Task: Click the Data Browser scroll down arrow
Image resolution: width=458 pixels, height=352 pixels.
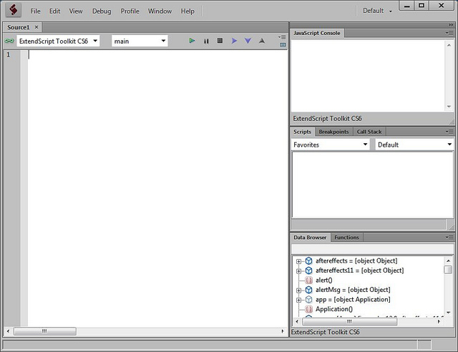Action: click(x=449, y=313)
